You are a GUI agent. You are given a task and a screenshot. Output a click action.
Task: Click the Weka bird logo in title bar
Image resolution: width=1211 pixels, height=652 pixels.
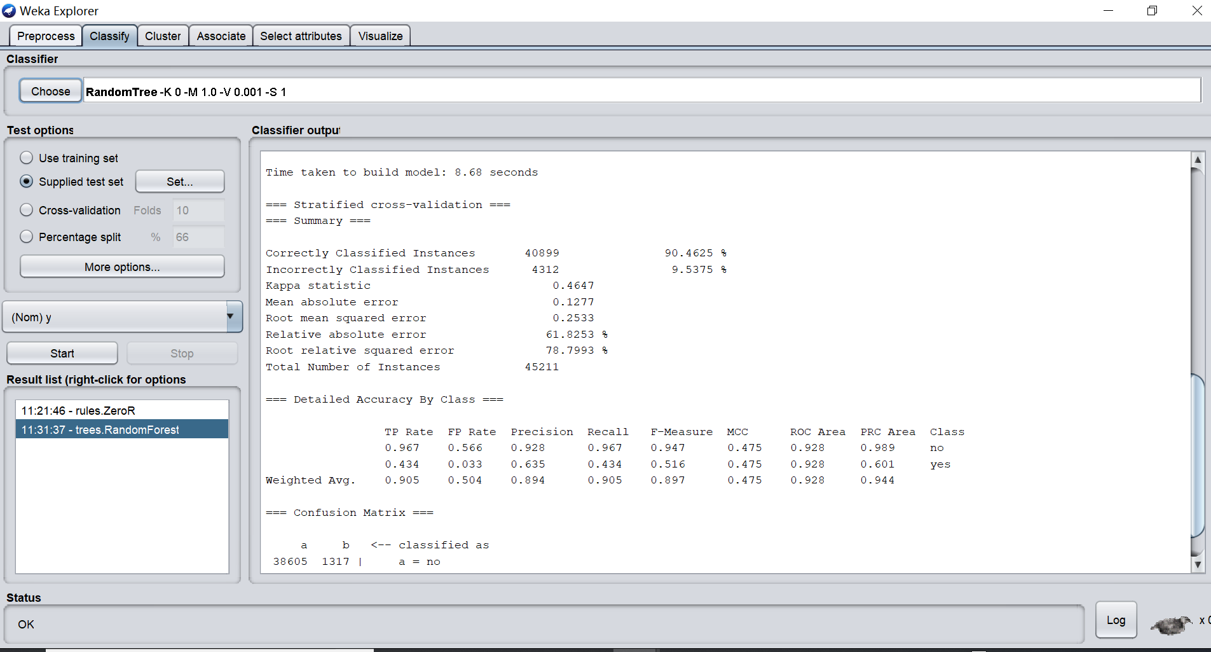click(x=9, y=11)
